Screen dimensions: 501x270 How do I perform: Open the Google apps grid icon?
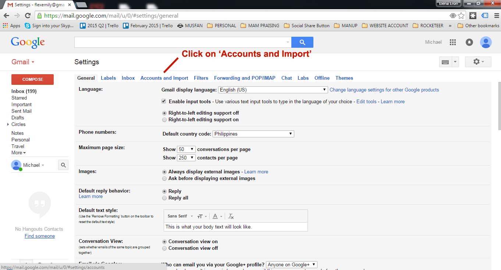(x=453, y=42)
